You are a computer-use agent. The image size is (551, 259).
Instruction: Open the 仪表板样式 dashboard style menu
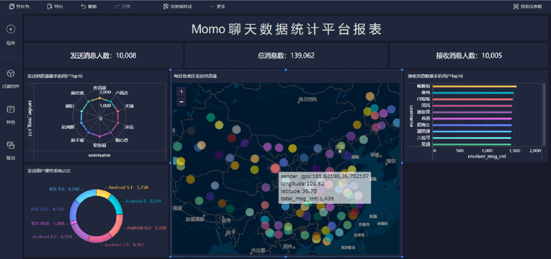click(x=178, y=6)
